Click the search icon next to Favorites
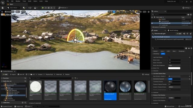 pos(25,78)
